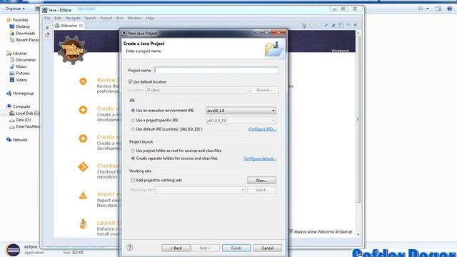
Task: Open the Window menu
Action: pyautogui.click(x=134, y=18)
